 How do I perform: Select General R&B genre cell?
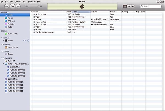pyautogui.click(x=115, y=20)
